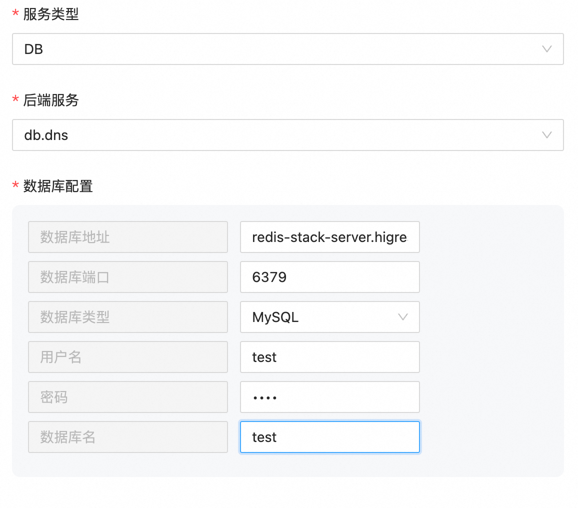Click the 数据库名 key field
This screenshot has height=508, width=578.
[x=128, y=437]
